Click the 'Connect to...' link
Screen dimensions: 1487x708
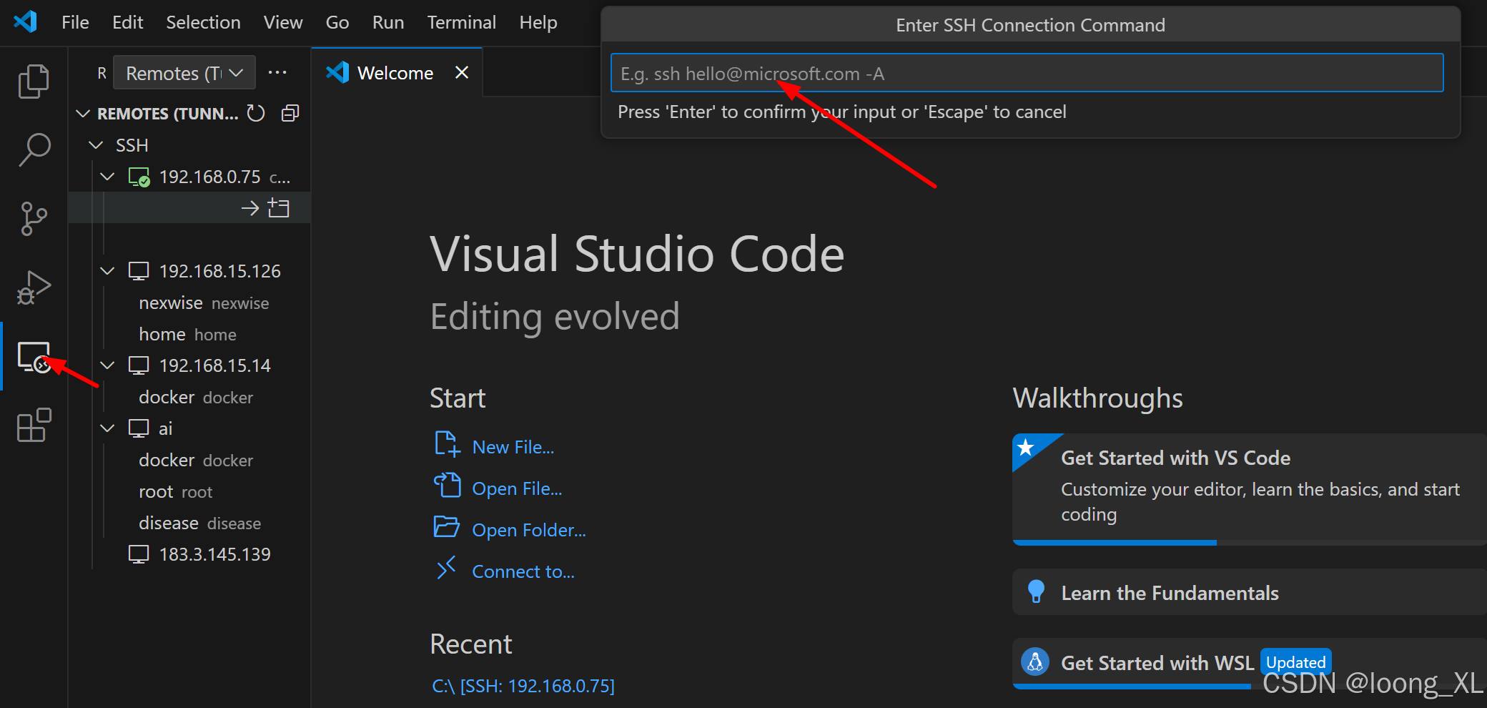523,571
